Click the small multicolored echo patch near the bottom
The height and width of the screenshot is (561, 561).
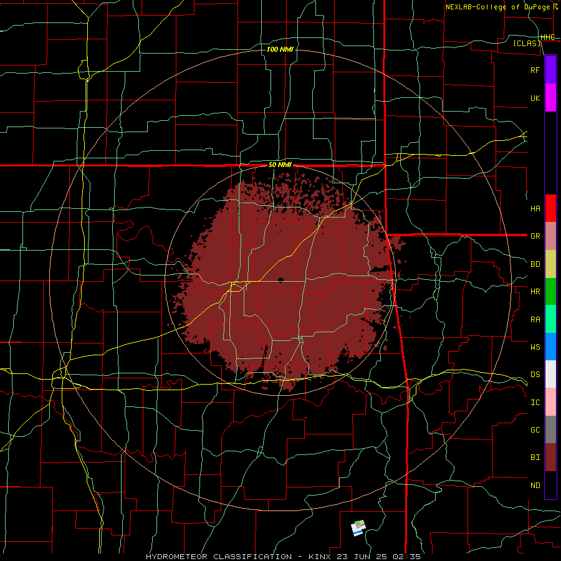[x=358, y=528]
